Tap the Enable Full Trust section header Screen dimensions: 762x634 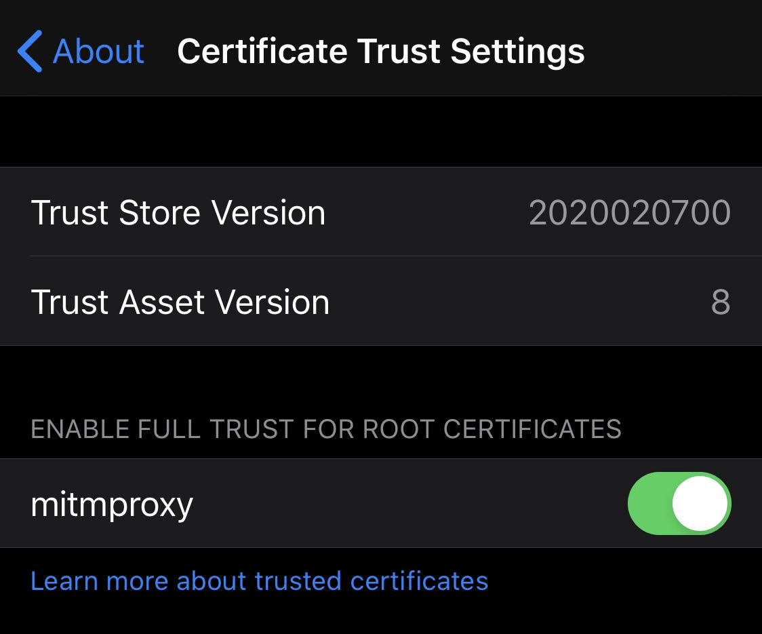click(x=326, y=429)
